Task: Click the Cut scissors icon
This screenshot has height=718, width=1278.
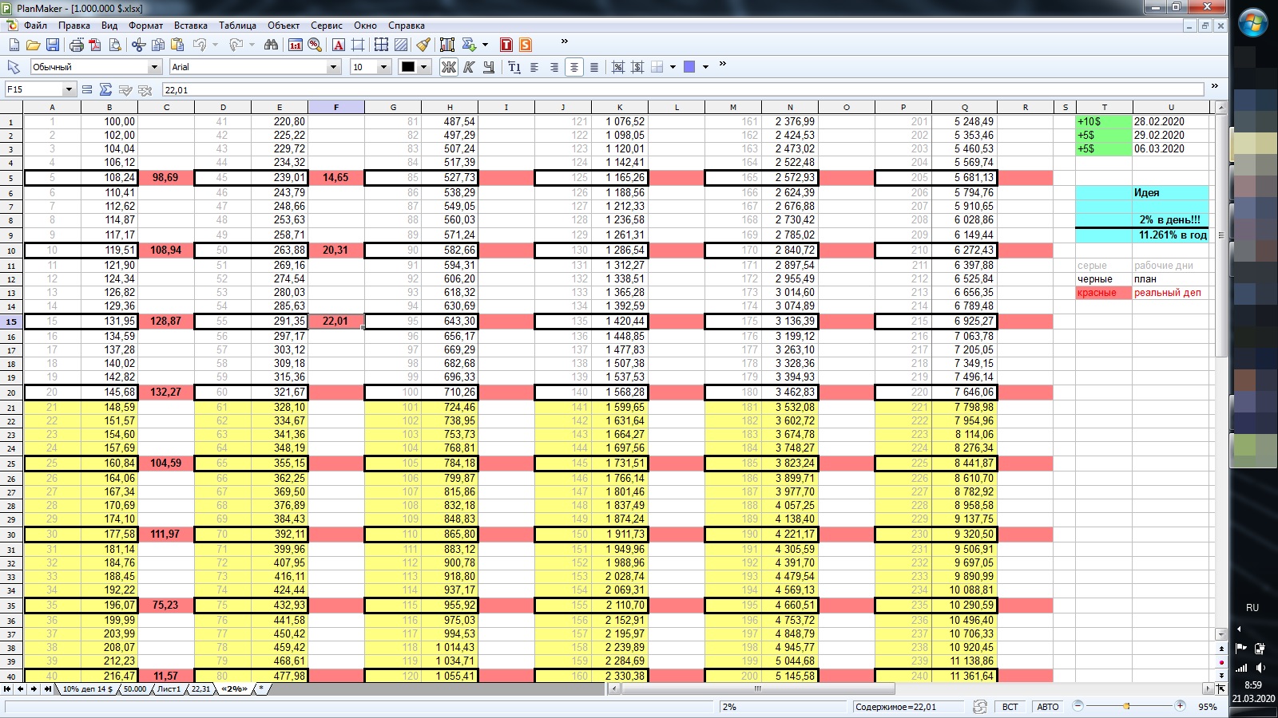Action: 138,45
